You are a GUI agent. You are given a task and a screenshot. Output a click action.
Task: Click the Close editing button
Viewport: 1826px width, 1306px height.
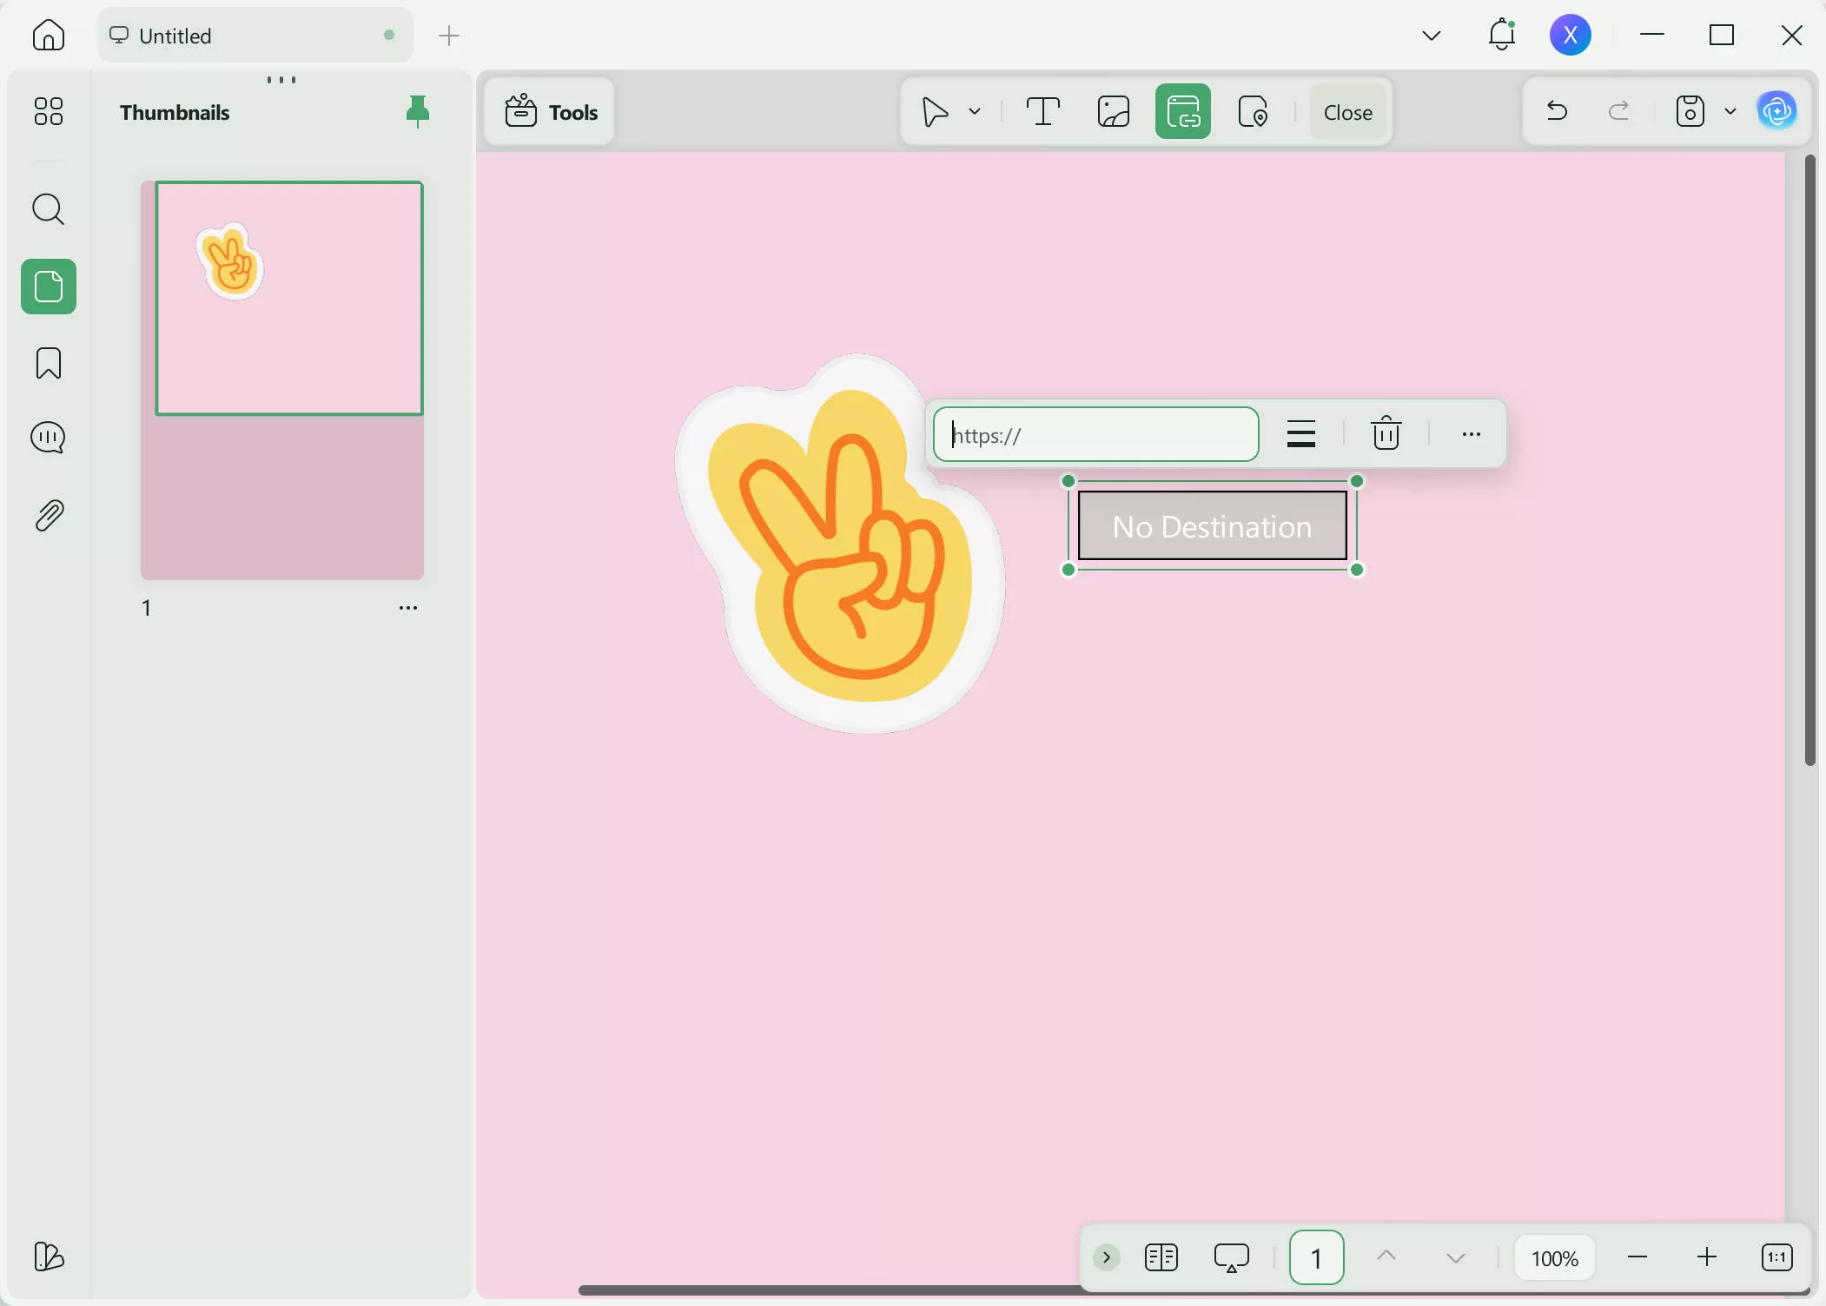1347,112
